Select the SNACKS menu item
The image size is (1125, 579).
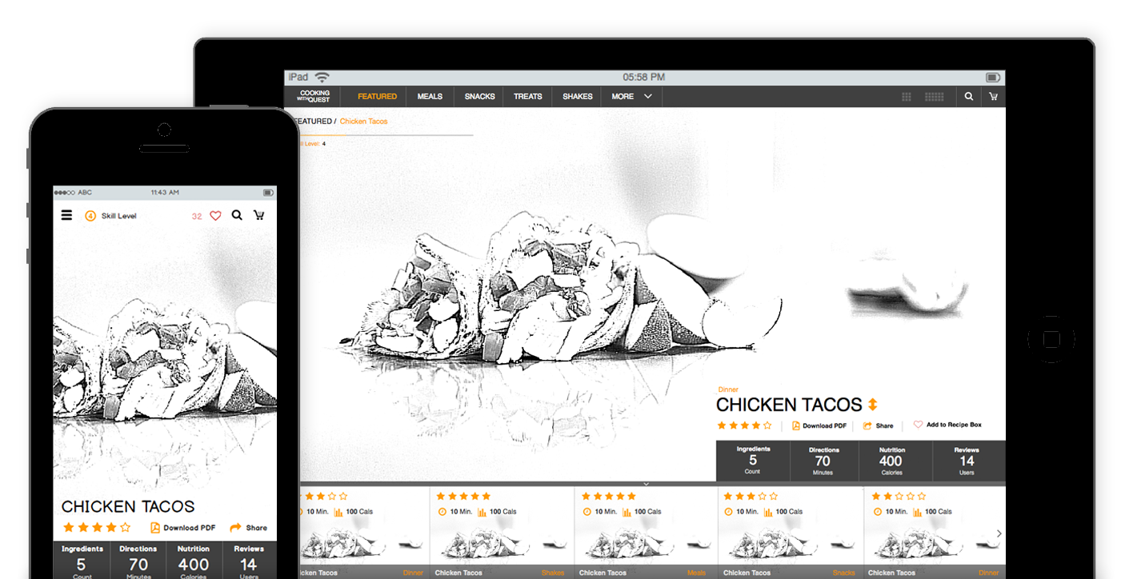479,97
